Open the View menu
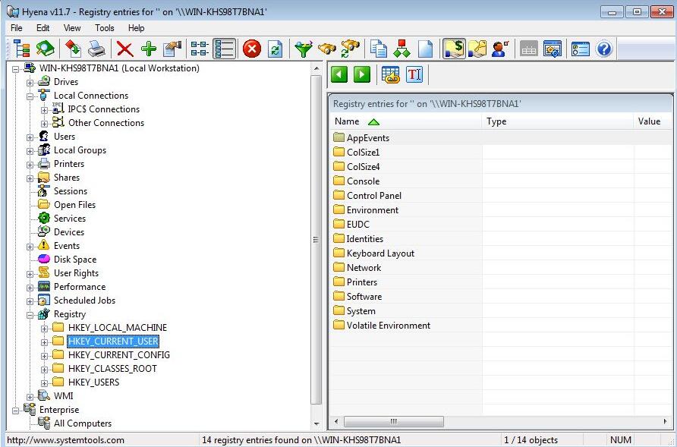The image size is (677, 447). click(72, 28)
